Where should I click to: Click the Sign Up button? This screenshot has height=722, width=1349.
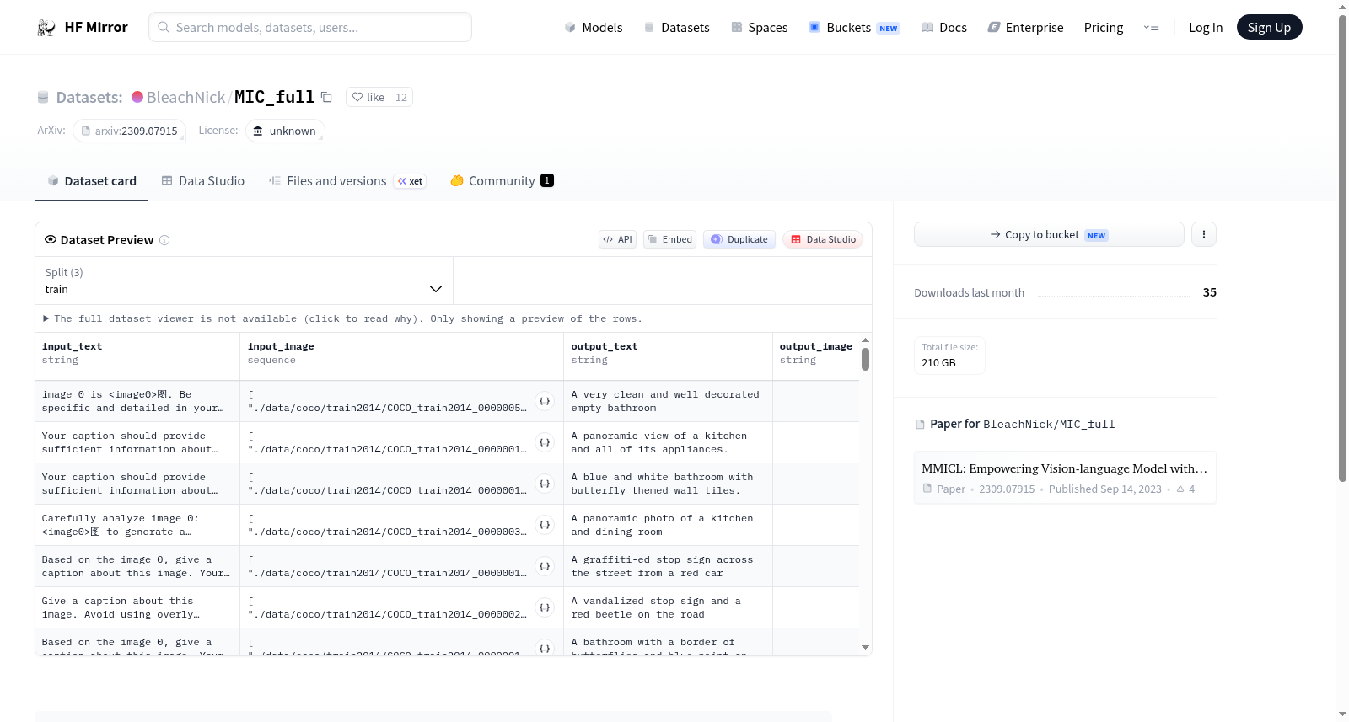point(1269,28)
